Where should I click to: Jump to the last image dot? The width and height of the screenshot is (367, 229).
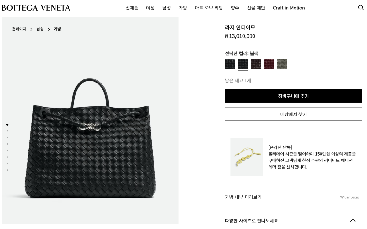coord(7,170)
